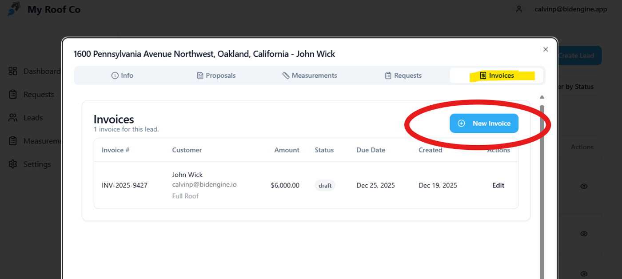Viewport: 622px width, 279px height.
Task: Click the info circle icon on Info tab
Action: pyautogui.click(x=115, y=76)
